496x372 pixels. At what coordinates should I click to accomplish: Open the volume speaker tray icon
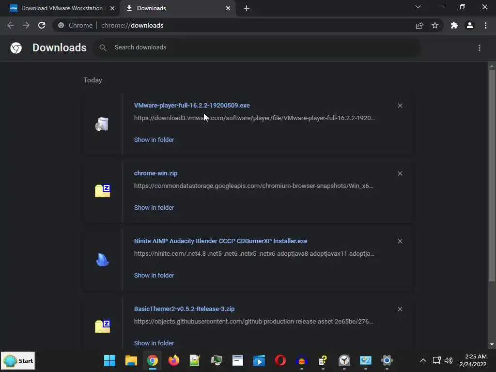click(x=449, y=360)
